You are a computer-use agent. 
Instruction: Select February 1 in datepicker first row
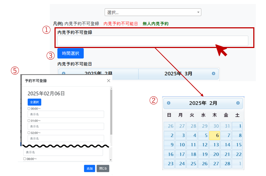(237, 126)
